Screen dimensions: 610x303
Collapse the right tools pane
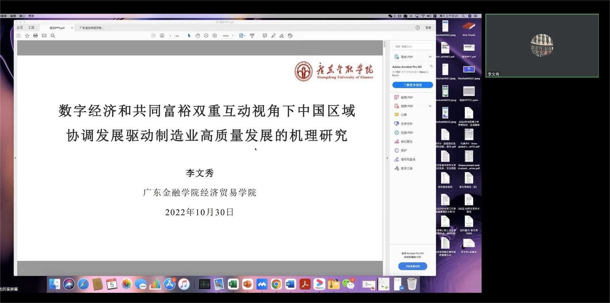click(387, 158)
